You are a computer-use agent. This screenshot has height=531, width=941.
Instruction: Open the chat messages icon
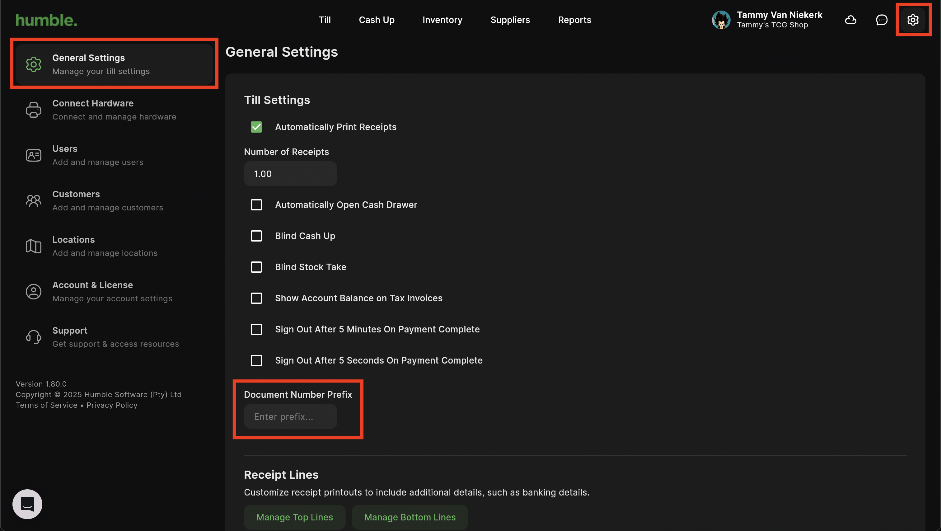[882, 20]
